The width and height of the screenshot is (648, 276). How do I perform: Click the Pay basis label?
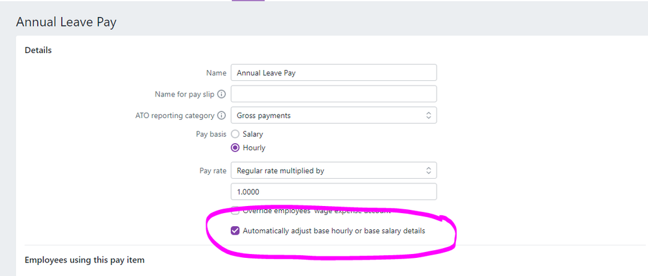(210, 134)
